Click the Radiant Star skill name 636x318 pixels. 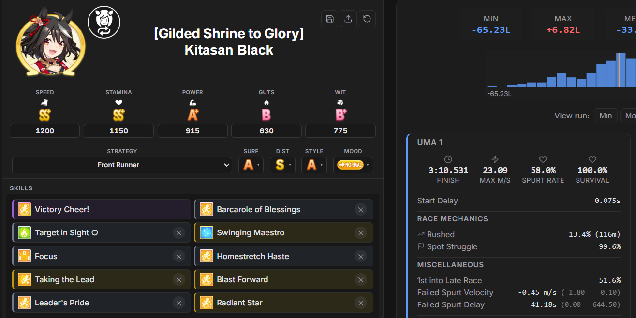239,303
